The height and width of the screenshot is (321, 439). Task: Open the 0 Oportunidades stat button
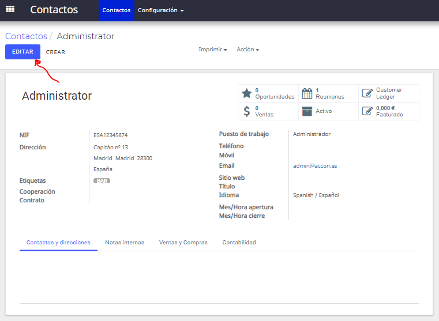pos(268,93)
